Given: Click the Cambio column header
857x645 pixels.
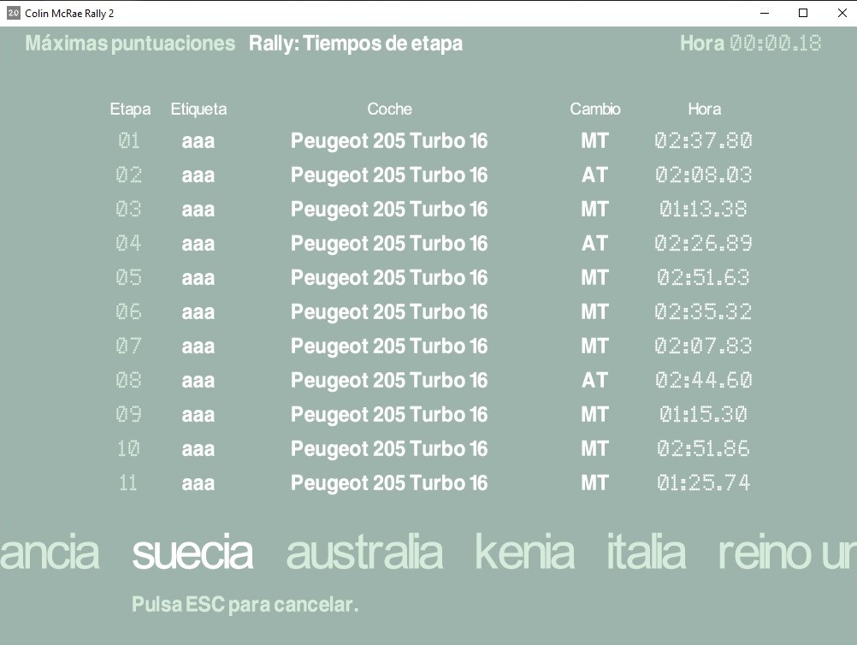Looking at the screenshot, I should pos(595,109).
